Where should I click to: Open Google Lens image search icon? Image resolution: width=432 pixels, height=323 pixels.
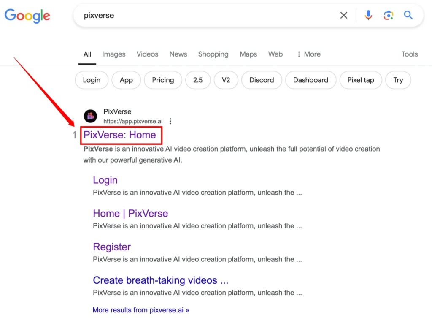(389, 15)
